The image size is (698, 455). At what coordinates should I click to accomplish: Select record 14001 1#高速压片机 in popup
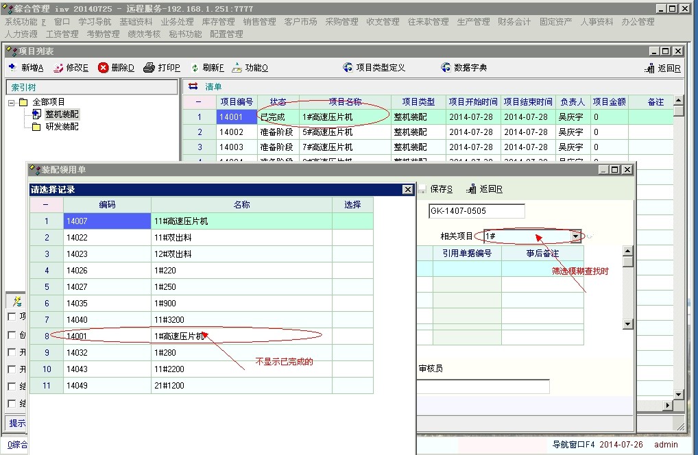(178, 336)
